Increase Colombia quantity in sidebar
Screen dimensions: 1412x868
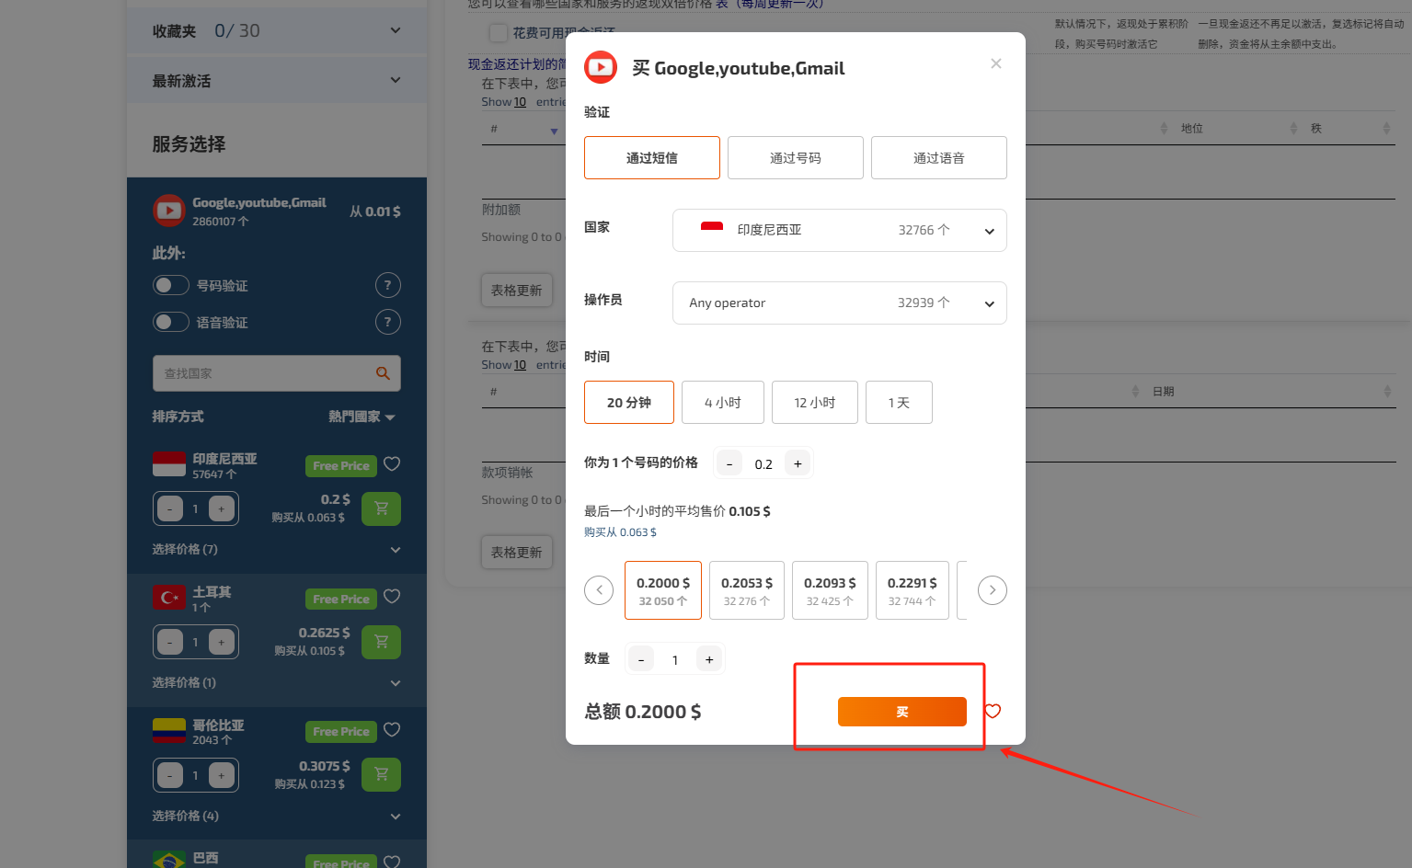point(222,775)
